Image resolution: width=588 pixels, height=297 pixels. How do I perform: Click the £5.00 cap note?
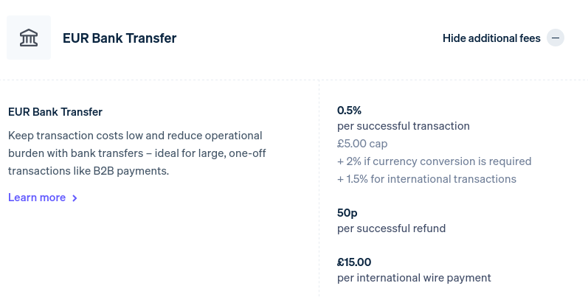point(362,144)
